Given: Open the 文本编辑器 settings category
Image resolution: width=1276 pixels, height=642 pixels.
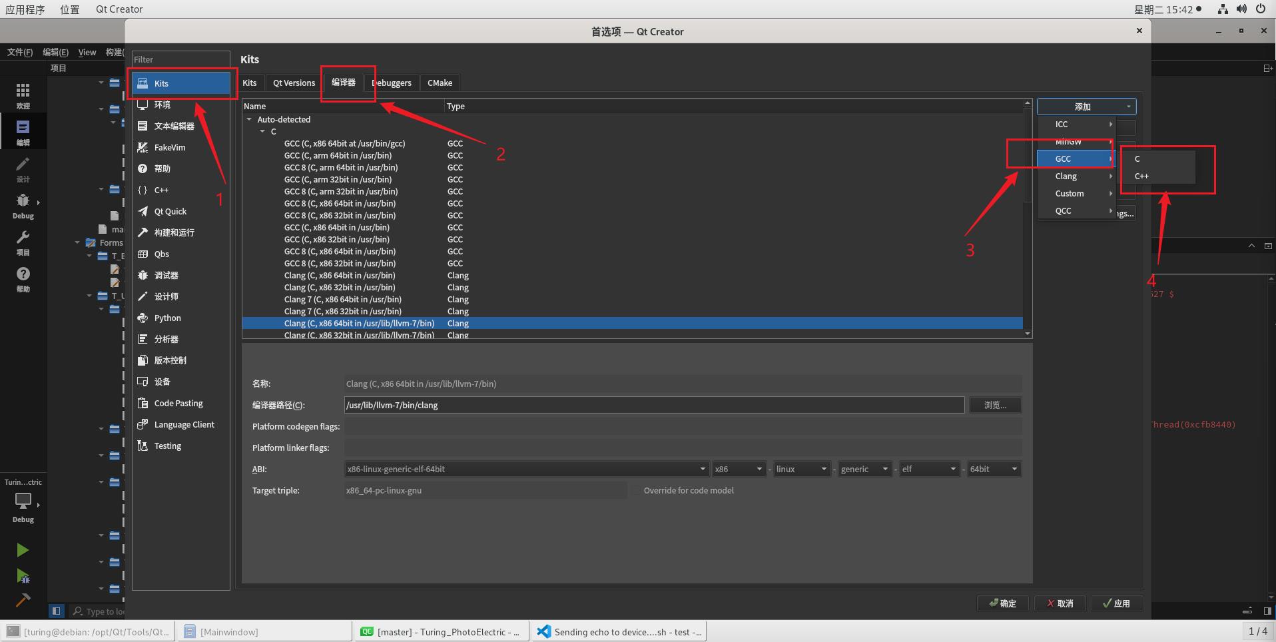Looking at the screenshot, I should [181, 126].
